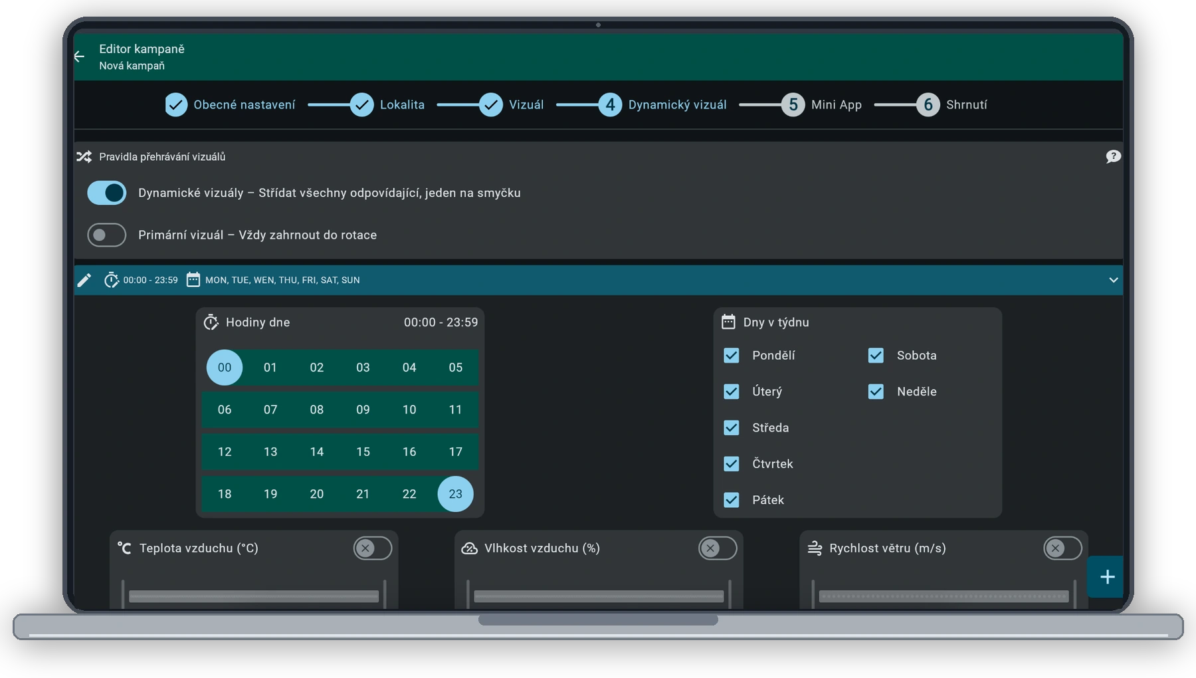The image size is (1196, 678).
Task: Select step 4 Dynamický vizuál
Action: [662, 104]
